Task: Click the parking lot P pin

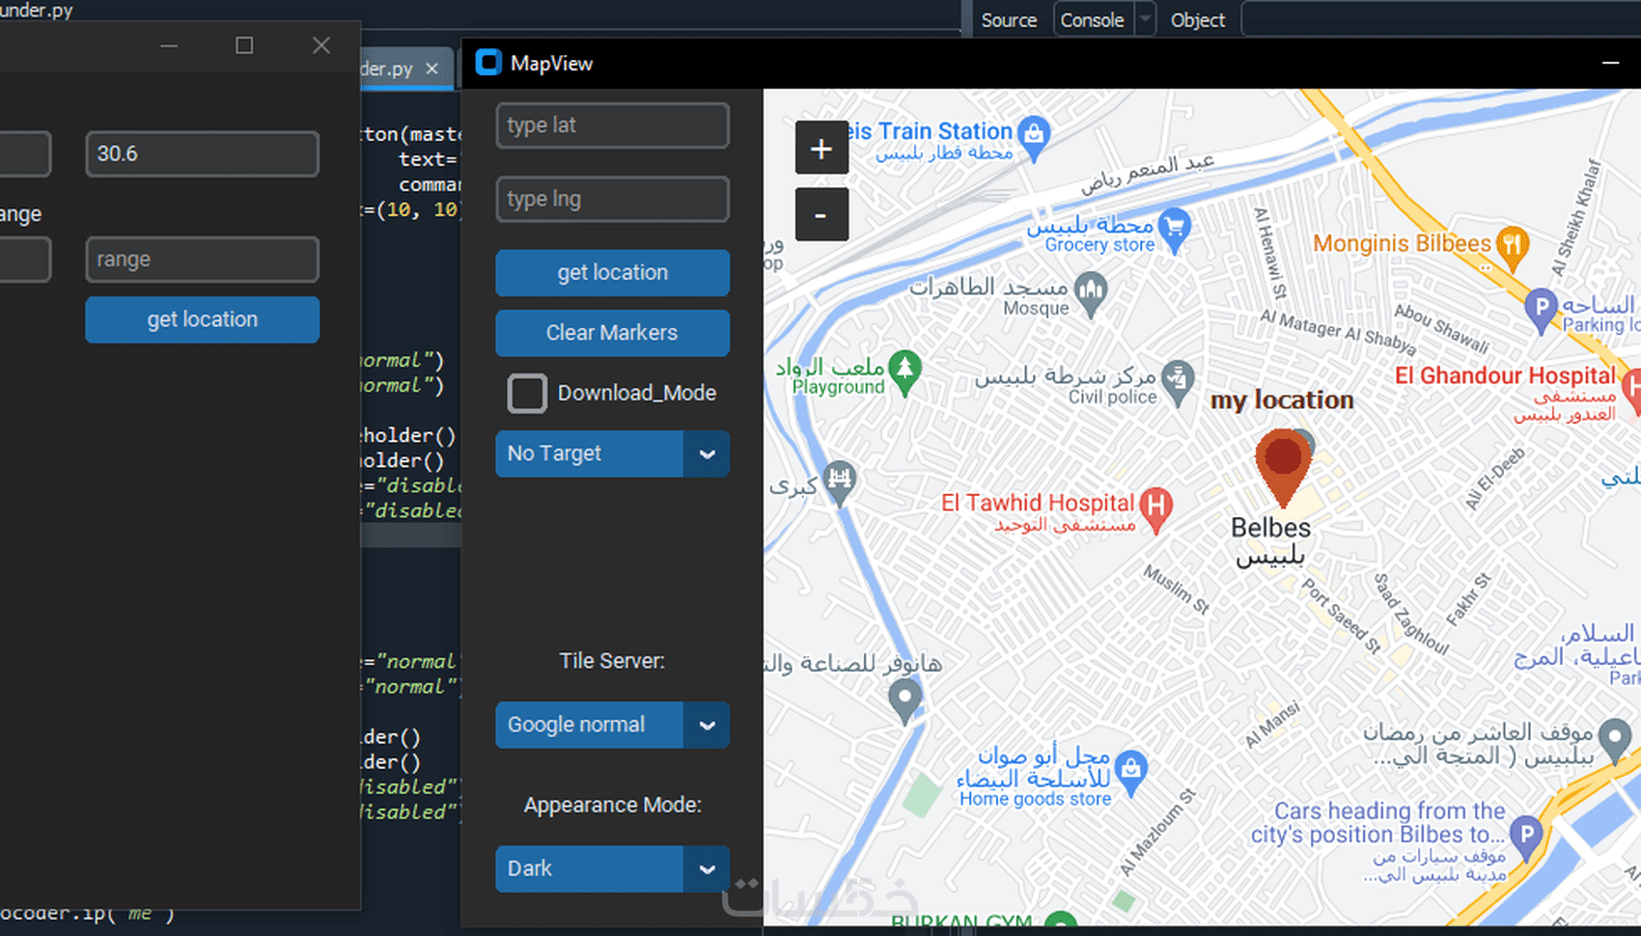Action: (x=1542, y=312)
